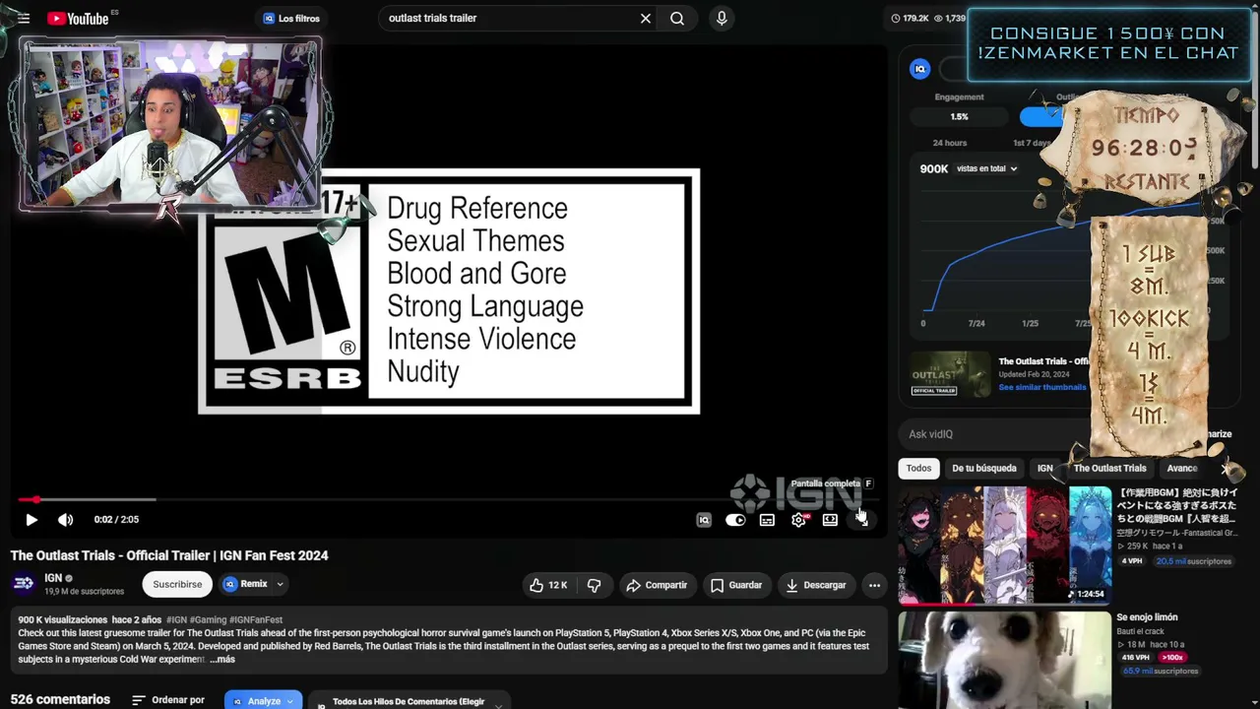Select 'The Outlast Trials' filter chip
Image resolution: width=1260 pixels, height=709 pixels.
point(1109,469)
